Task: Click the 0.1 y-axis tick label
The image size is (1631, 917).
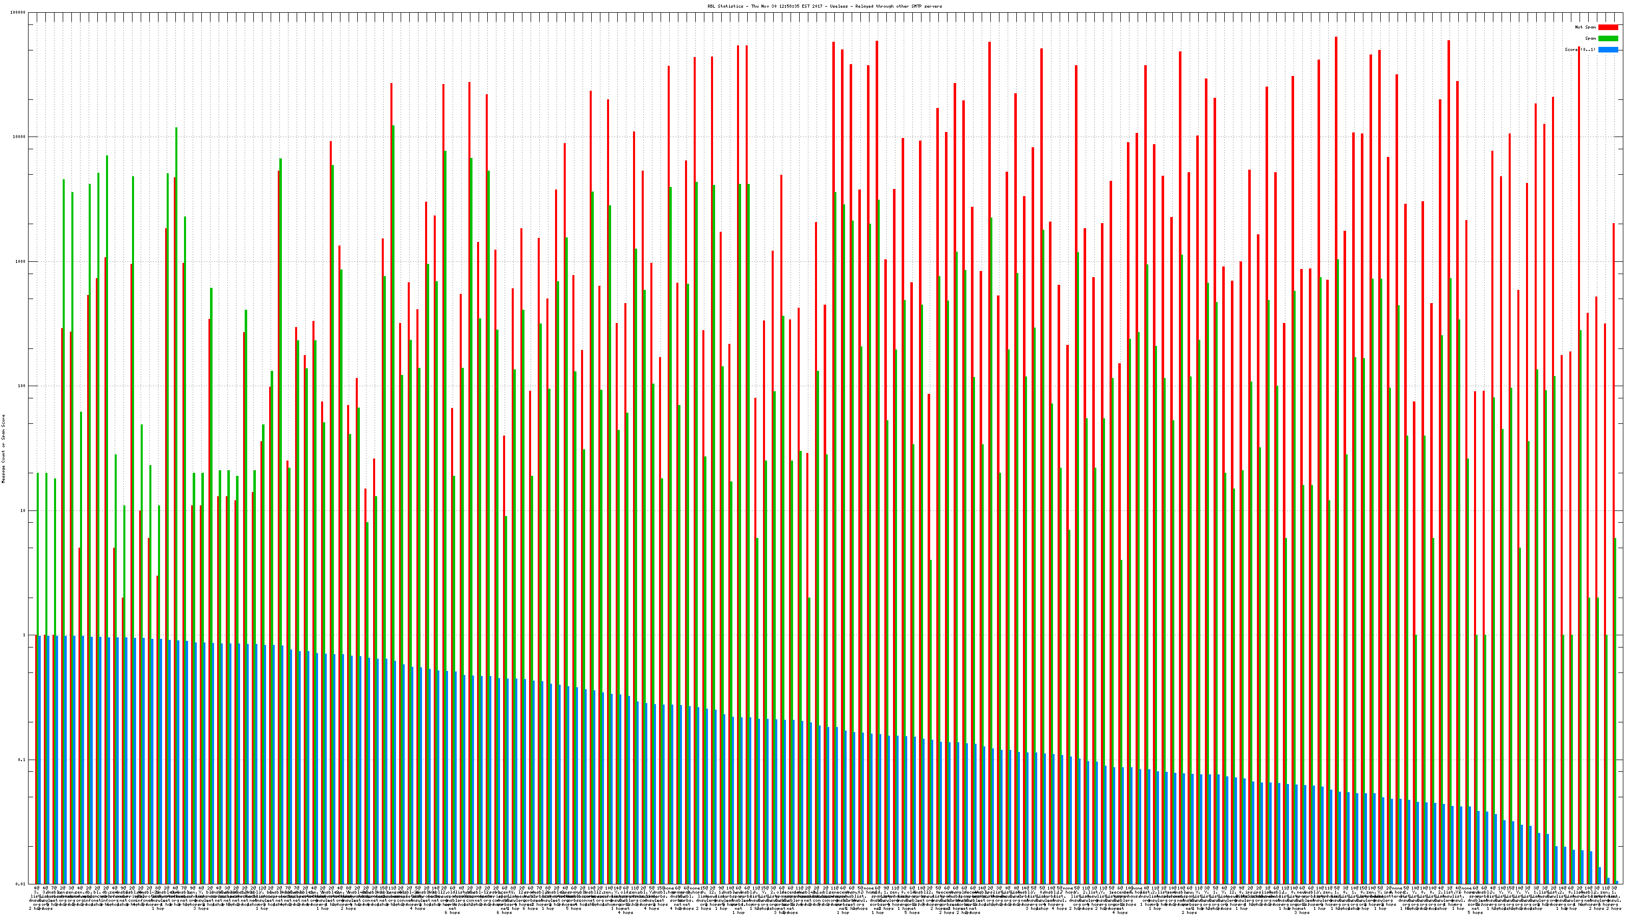Action: point(22,760)
